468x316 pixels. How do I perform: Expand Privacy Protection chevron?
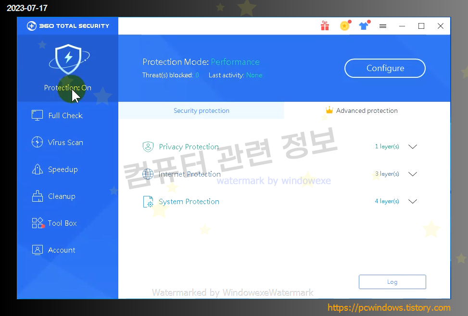point(413,146)
